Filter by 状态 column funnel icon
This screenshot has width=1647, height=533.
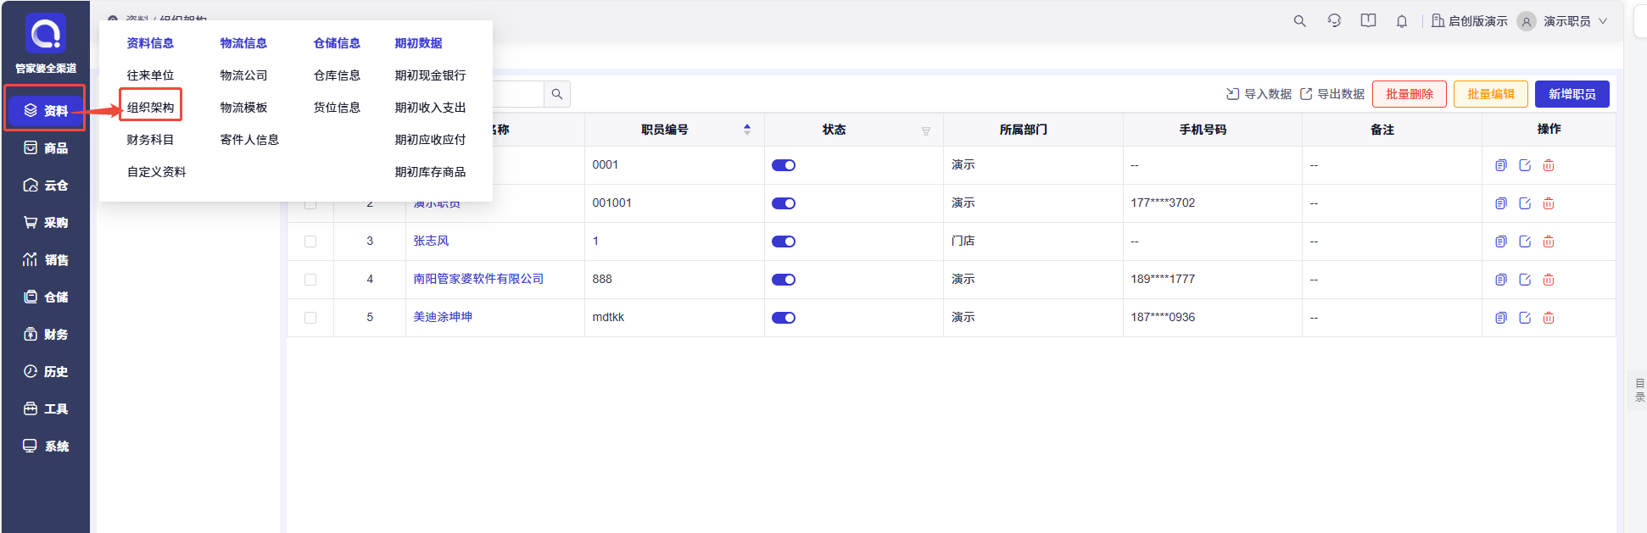point(926,130)
